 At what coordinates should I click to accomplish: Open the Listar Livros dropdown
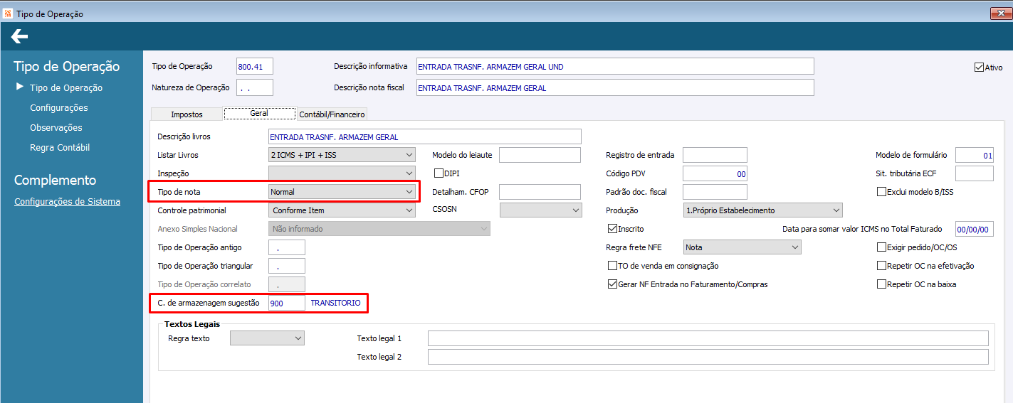[x=342, y=155]
